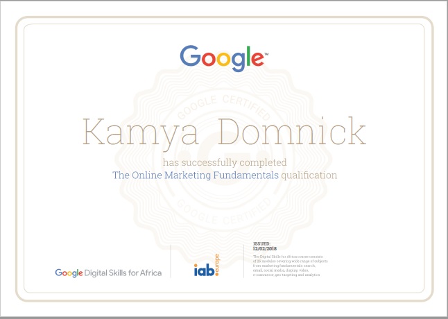Image resolution: width=448 pixels, height=319 pixels.
Task: Click the iab europe logo
Action: 207,265
